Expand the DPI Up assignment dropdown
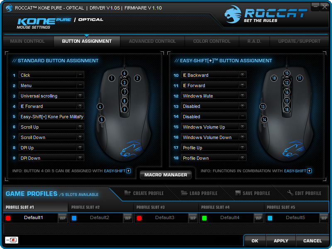Image resolution: width=332 pixels, height=249 pixels. [x=80, y=148]
